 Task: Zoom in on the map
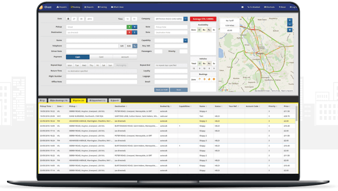pyautogui.click(x=290, y=20)
